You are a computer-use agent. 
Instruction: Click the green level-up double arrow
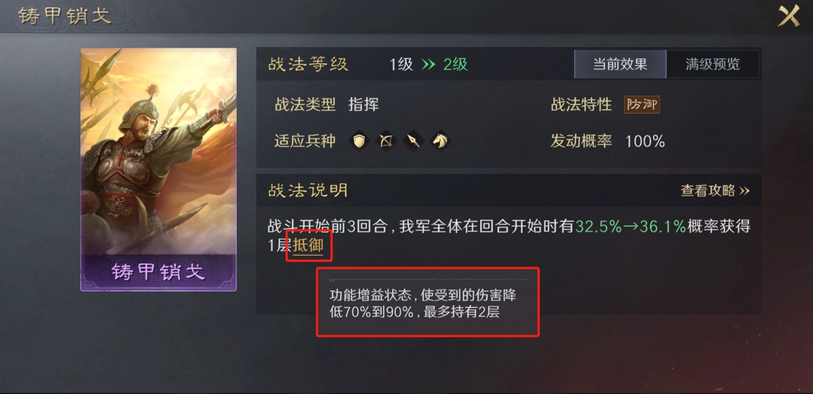(429, 64)
